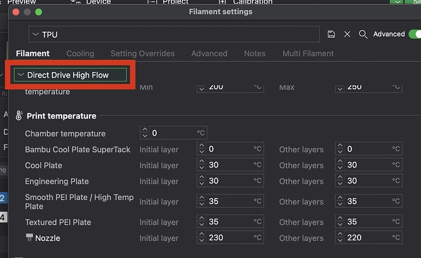This screenshot has height=258, width=421.
Task: Go to the Notes tab
Action: [x=254, y=54]
